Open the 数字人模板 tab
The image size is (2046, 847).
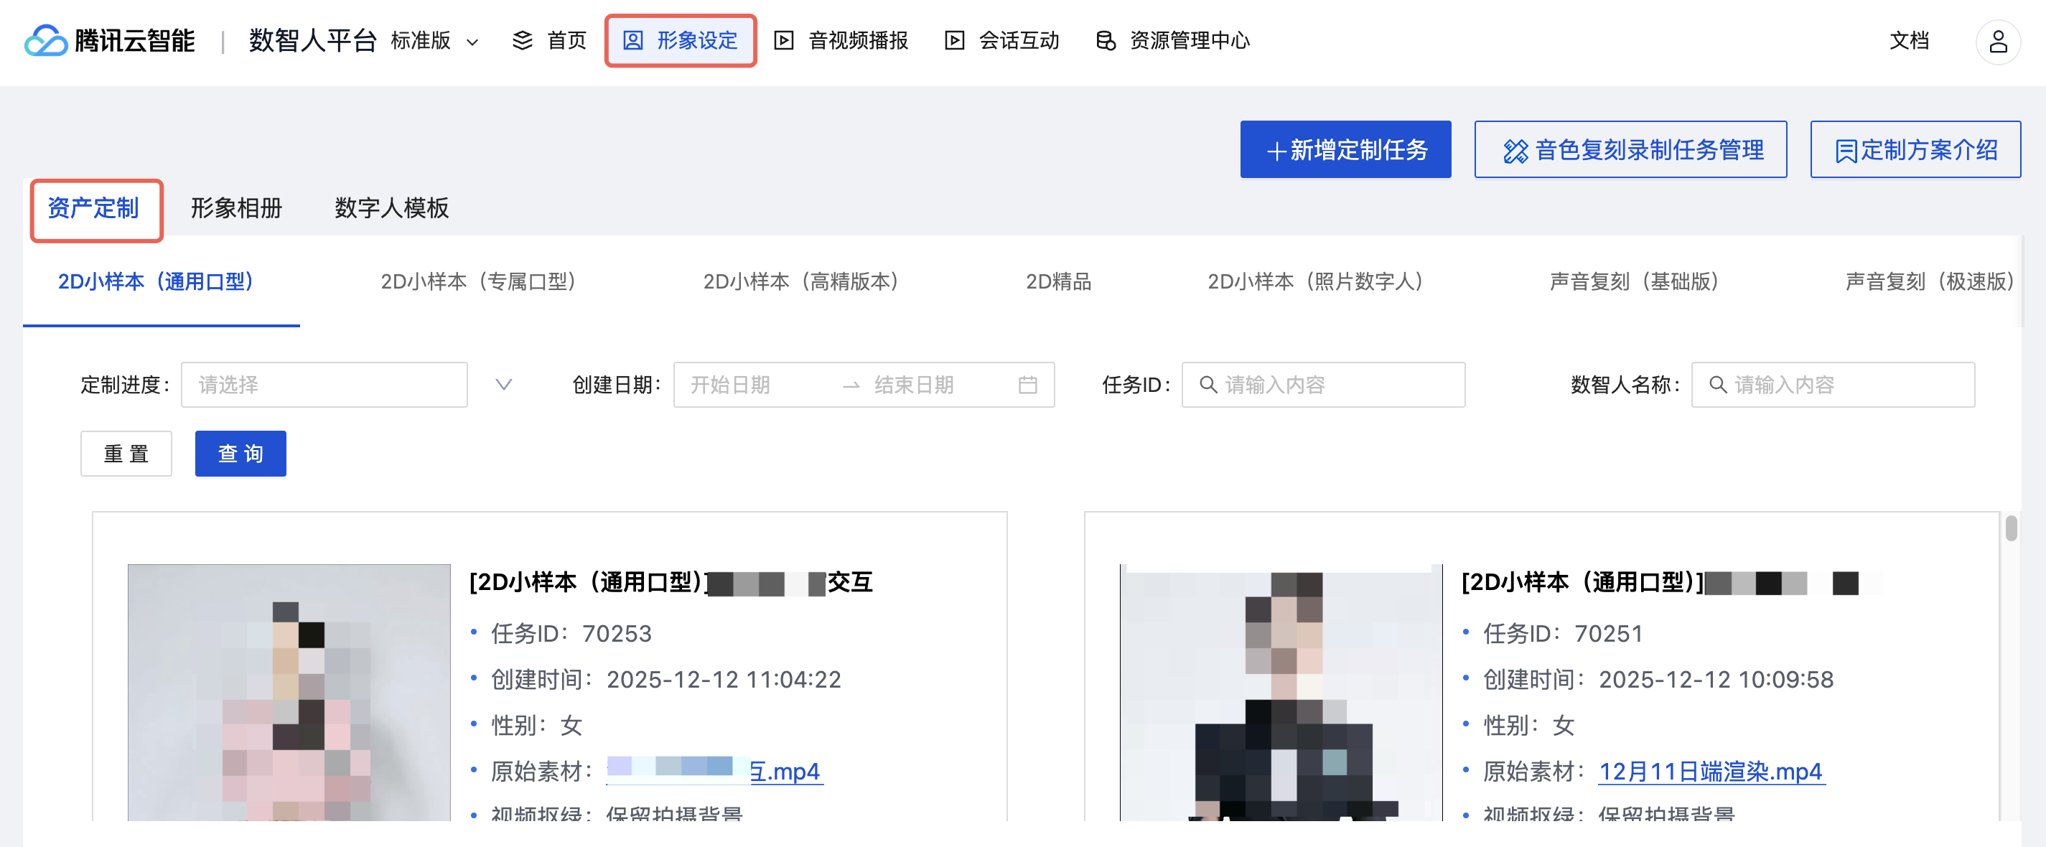pyautogui.click(x=391, y=208)
